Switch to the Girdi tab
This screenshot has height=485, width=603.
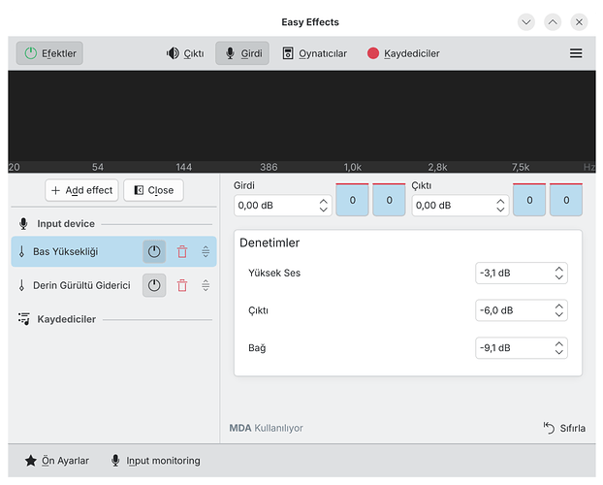click(242, 53)
